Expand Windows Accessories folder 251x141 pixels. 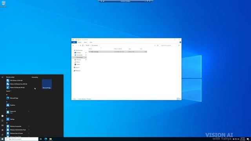(17, 126)
